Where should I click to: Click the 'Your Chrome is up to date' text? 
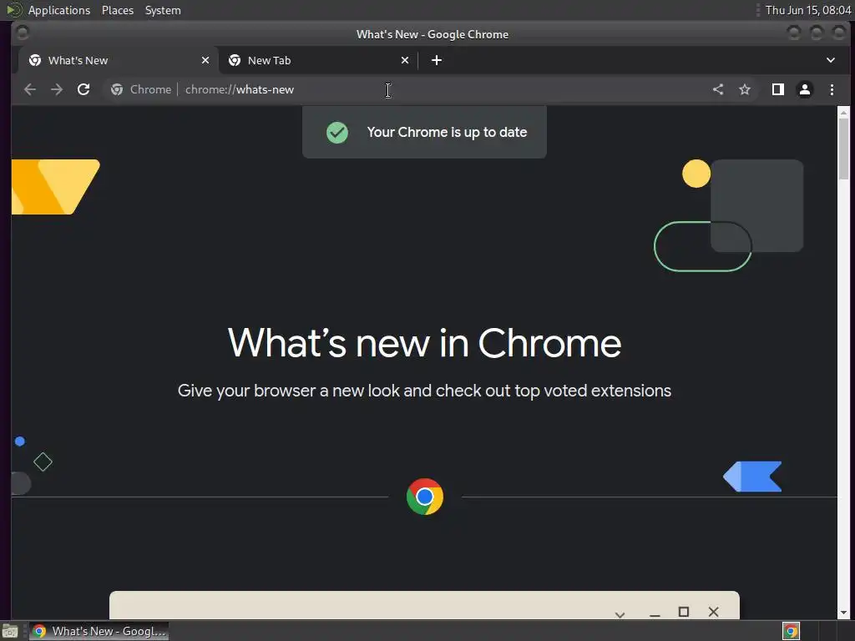tap(448, 133)
